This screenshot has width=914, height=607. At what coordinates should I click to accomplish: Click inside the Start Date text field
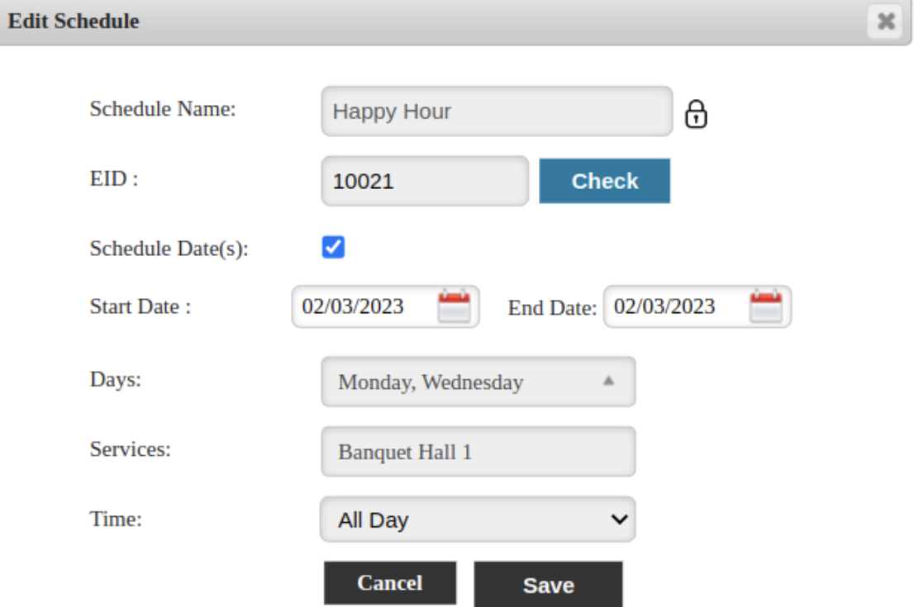pos(359,307)
